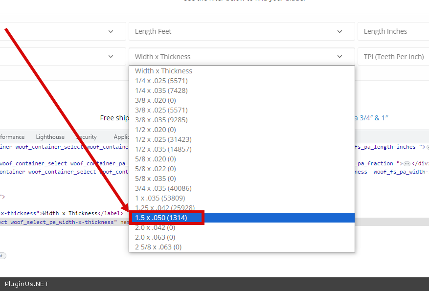429x291 pixels.
Task: Select the 2.0 x .042 (0) option
Action: pyautogui.click(x=155, y=227)
